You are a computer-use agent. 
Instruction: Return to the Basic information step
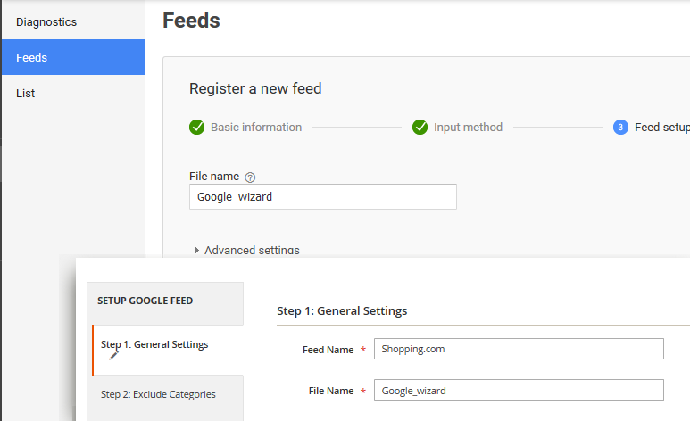(x=256, y=128)
